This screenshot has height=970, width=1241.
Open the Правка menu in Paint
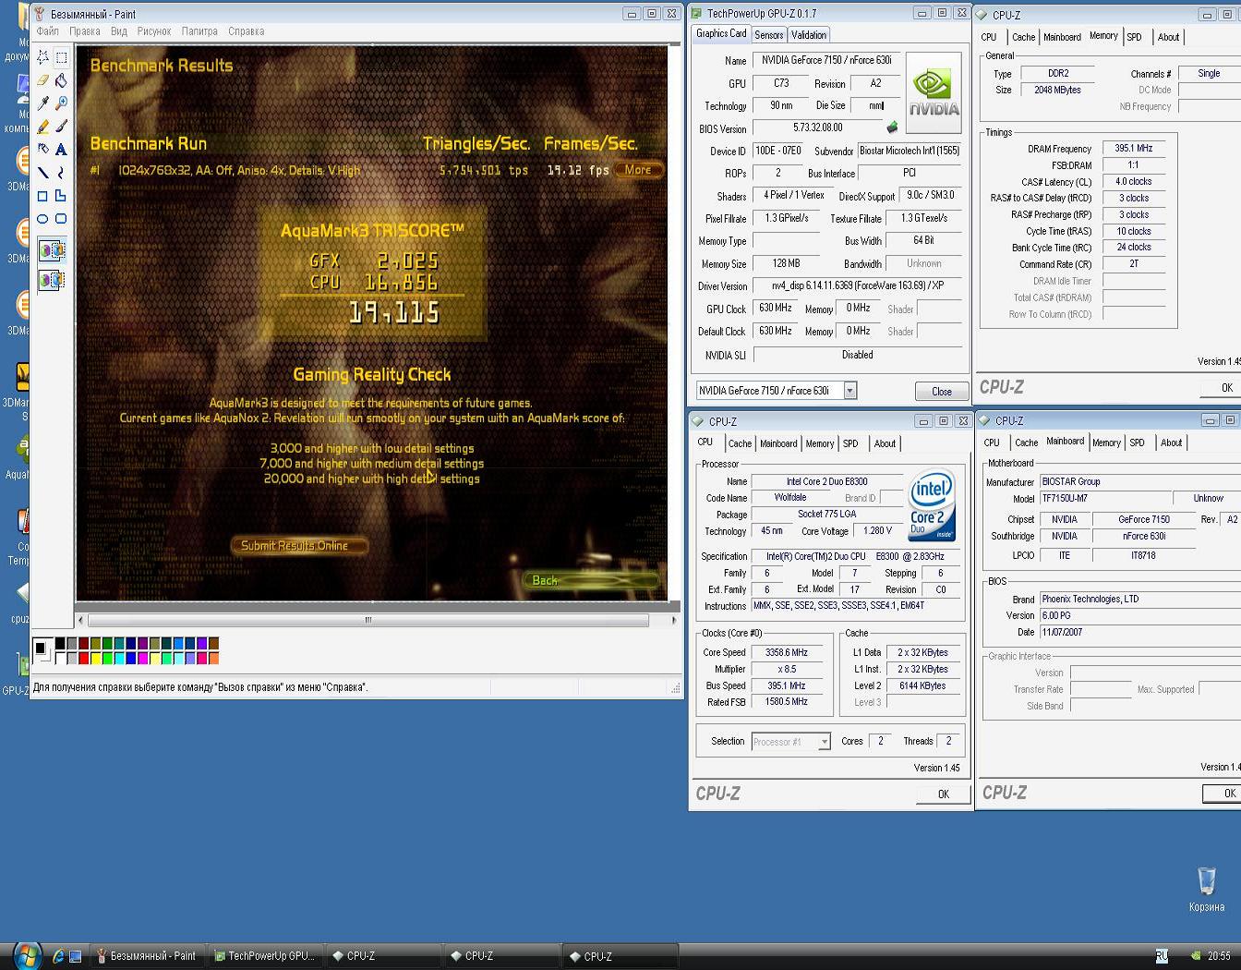tap(85, 31)
